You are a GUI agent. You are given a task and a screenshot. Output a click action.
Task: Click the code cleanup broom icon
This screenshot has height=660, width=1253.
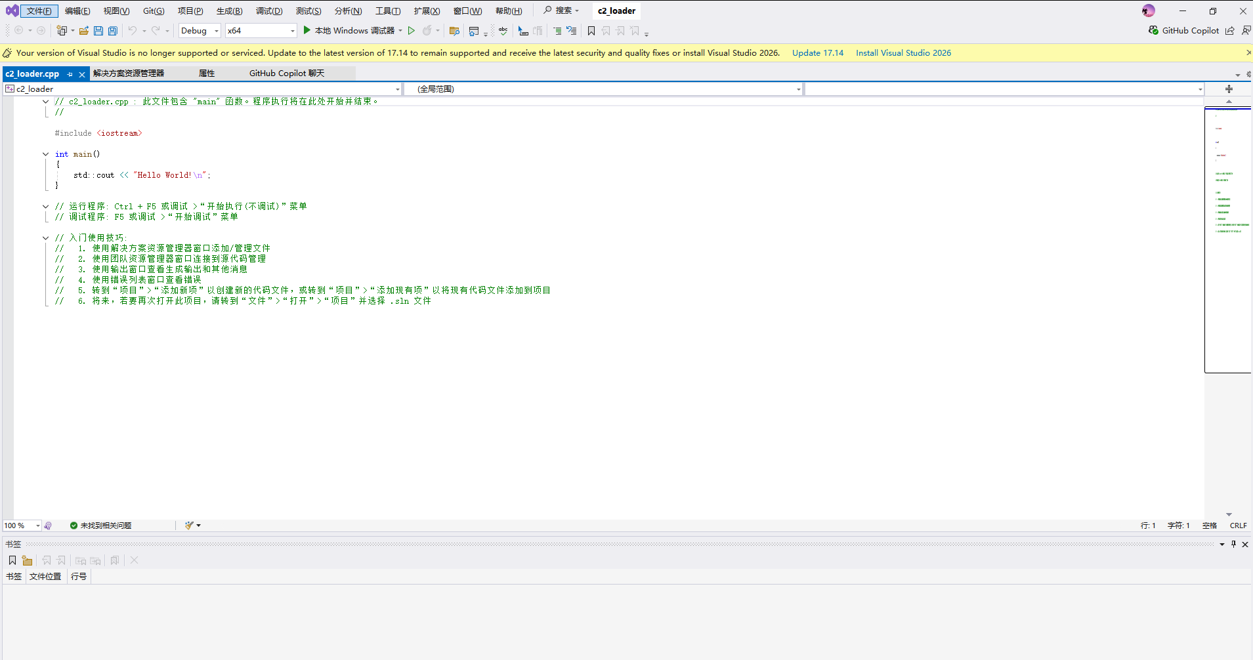click(190, 526)
